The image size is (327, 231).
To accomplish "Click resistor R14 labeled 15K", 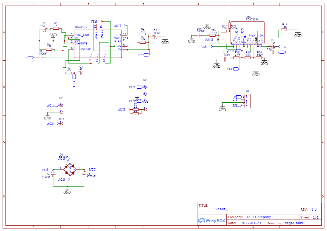I will pyautogui.click(x=284, y=29).
